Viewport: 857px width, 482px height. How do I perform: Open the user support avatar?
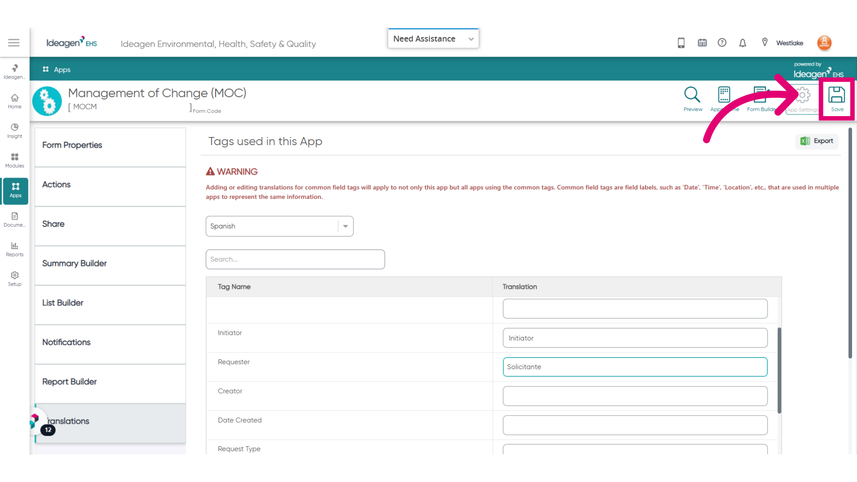coord(824,43)
